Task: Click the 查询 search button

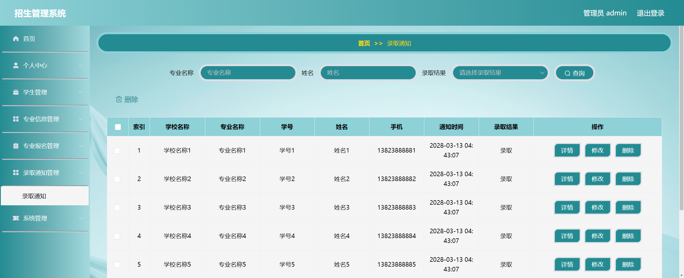Action: (575, 73)
